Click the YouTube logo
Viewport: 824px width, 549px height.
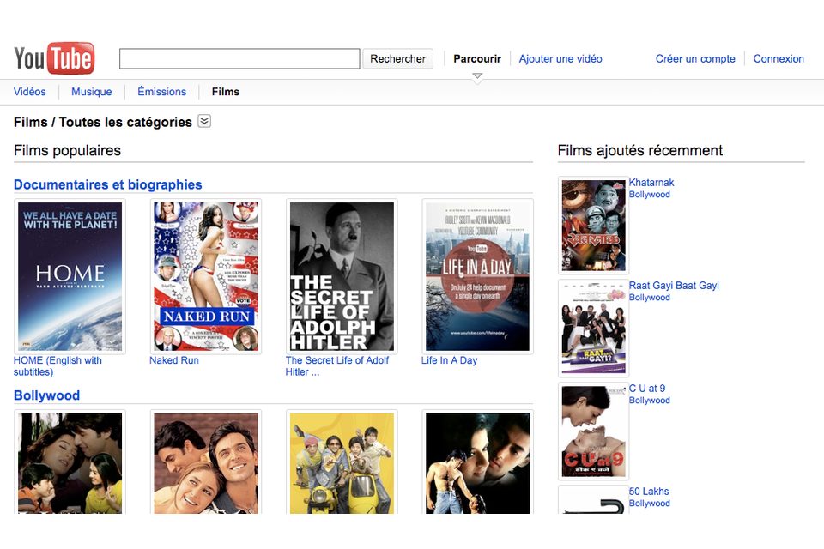pos(54,58)
